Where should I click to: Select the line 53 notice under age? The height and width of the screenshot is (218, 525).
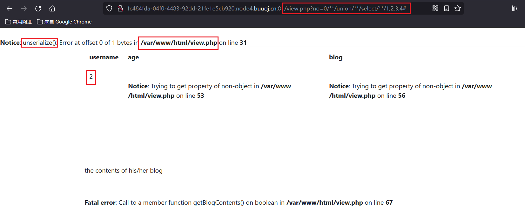[210, 91]
